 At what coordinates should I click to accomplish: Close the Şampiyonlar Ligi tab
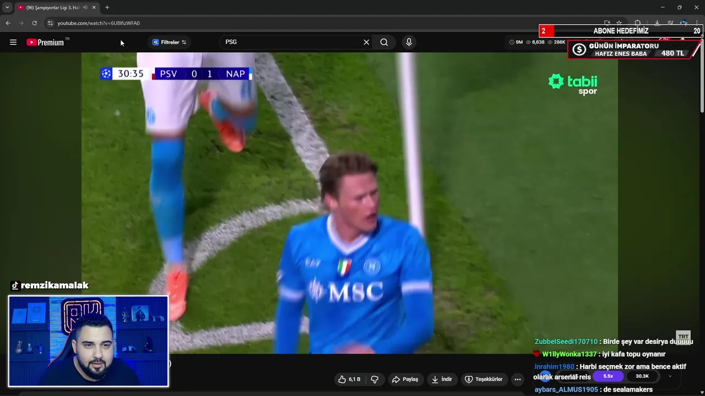94,8
